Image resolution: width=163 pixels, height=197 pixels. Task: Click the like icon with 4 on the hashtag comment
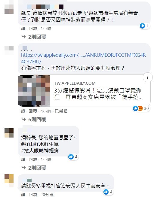click(71, 157)
